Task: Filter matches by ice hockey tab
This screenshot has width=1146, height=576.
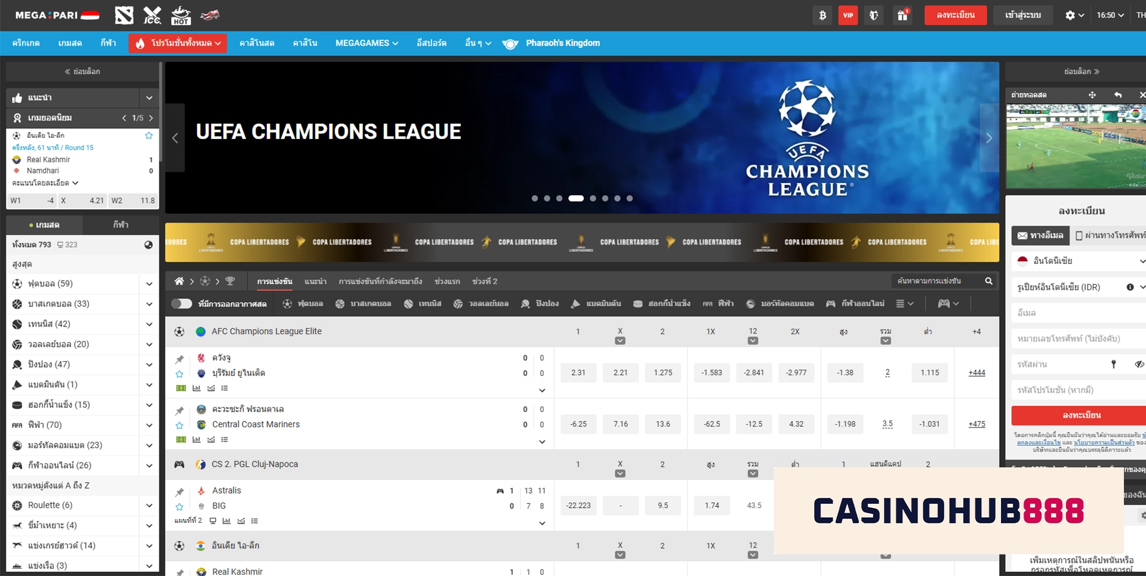Action: click(661, 304)
